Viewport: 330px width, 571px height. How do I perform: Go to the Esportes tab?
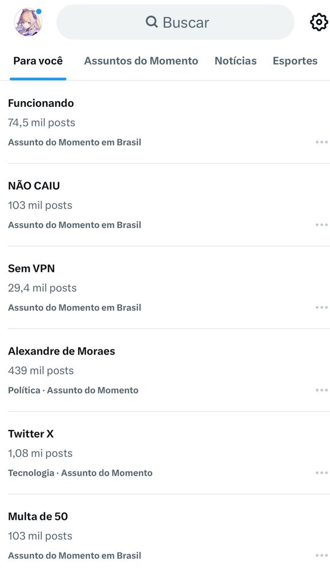[295, 61]
